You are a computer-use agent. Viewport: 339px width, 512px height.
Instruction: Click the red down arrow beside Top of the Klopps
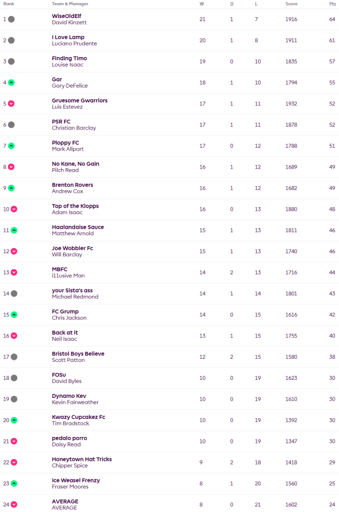coord(14,209)
